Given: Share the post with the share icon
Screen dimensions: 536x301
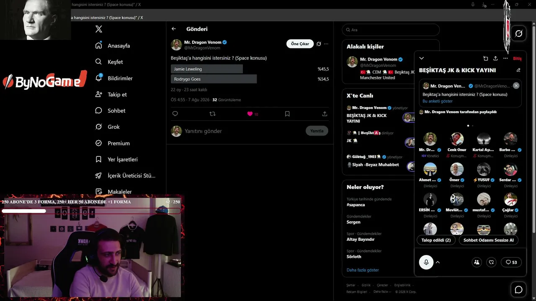Looking at the screenshot, I should point(325,114).
